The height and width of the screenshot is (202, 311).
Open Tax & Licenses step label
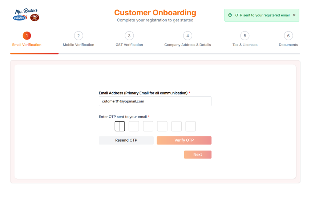pos(245,45)
